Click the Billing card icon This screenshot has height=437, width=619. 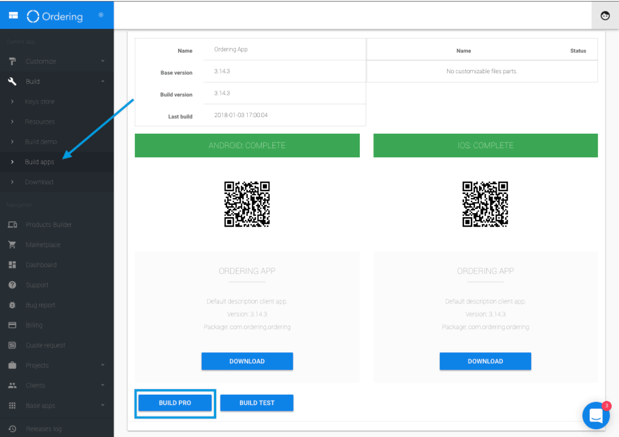pyautogui.click(x=12, y=325)
